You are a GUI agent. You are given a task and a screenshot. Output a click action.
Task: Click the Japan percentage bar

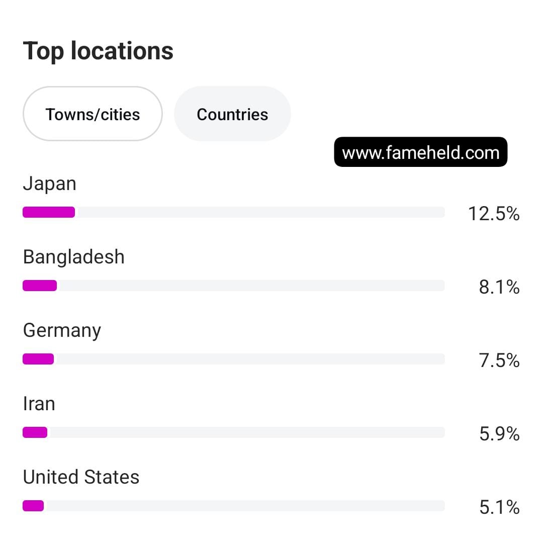234,212
